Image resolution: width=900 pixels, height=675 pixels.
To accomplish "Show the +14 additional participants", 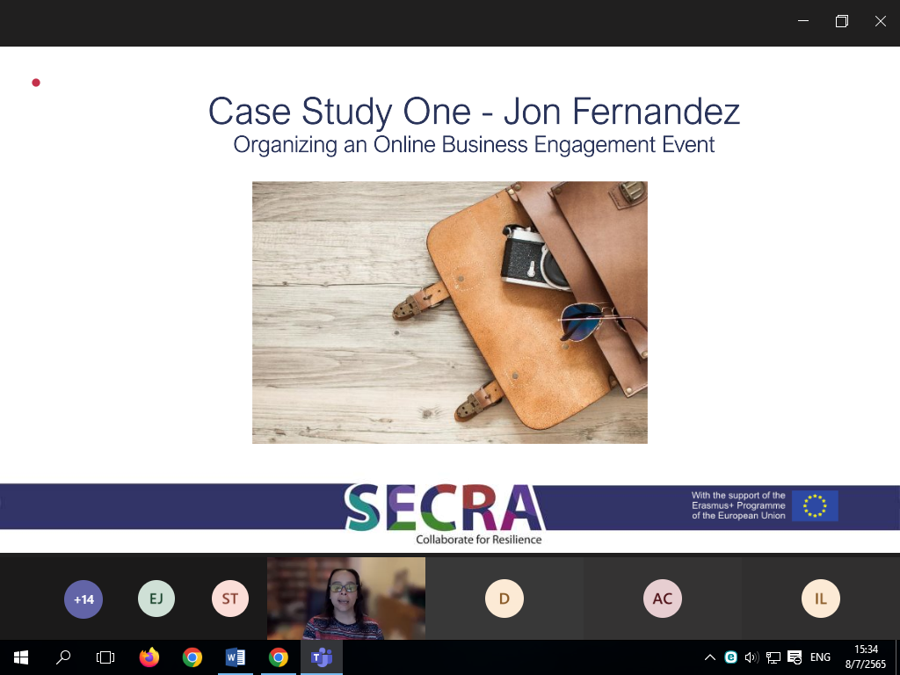I will coord(83,599).
